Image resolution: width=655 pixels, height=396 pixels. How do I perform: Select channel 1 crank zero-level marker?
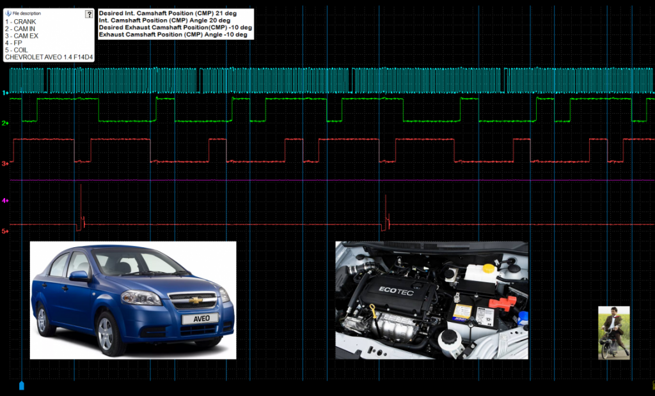pos(5,93)
